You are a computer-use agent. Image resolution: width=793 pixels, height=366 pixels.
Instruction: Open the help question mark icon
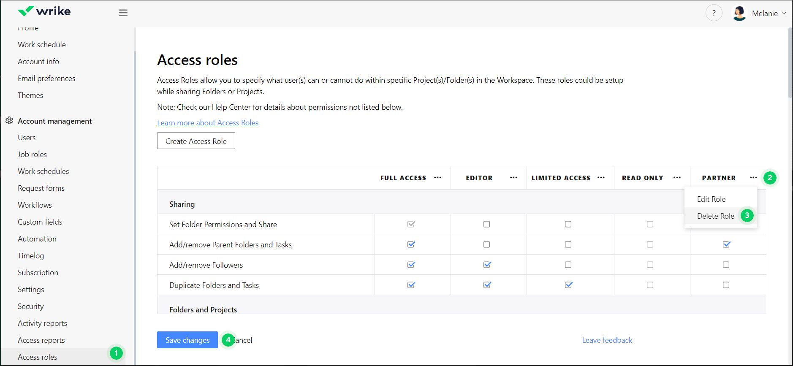714,13
